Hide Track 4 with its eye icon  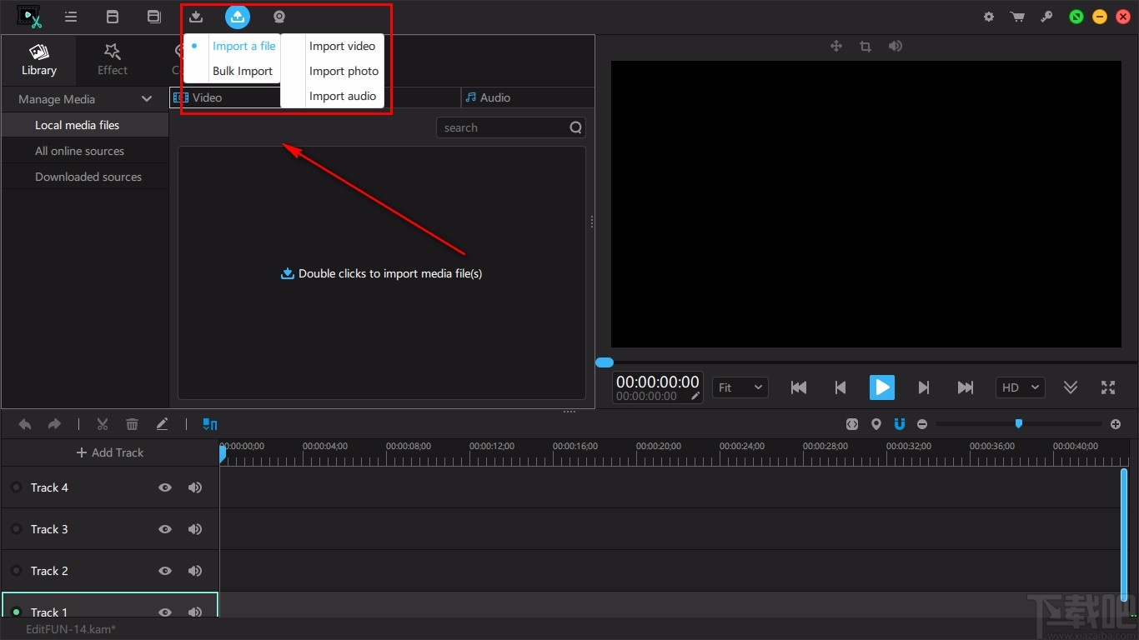165,487
